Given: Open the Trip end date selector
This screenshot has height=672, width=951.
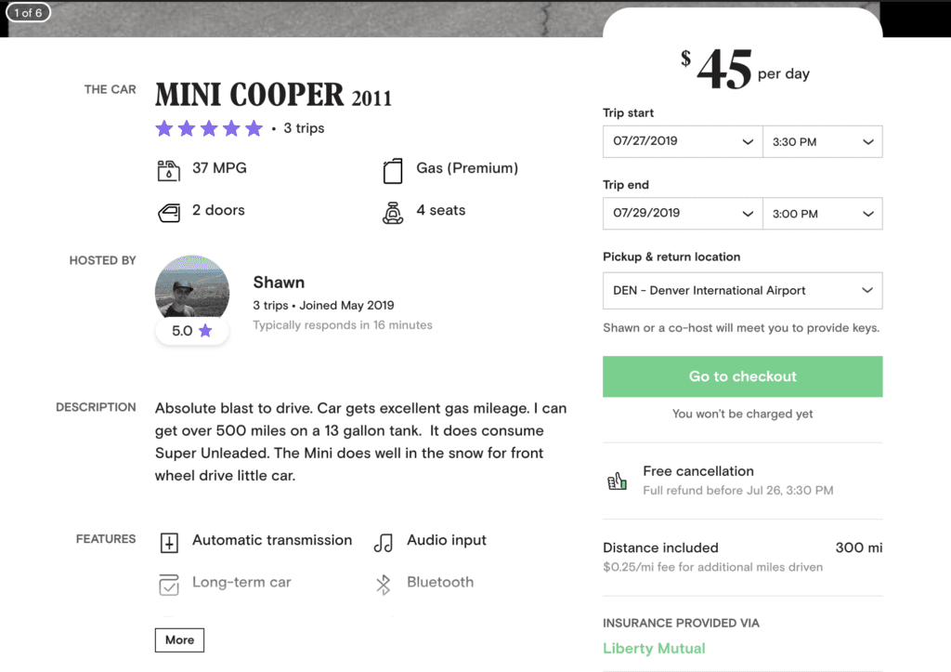Looking at the screenshot, I should (x=683, y=213).
